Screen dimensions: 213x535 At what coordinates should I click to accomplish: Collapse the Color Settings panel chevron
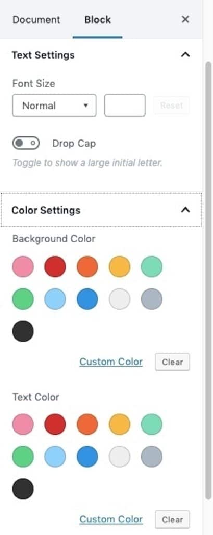click(x=185, y=210)
